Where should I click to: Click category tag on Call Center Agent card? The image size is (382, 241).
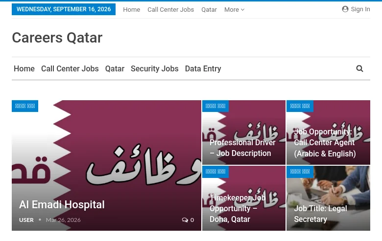(x=300, y=106)
